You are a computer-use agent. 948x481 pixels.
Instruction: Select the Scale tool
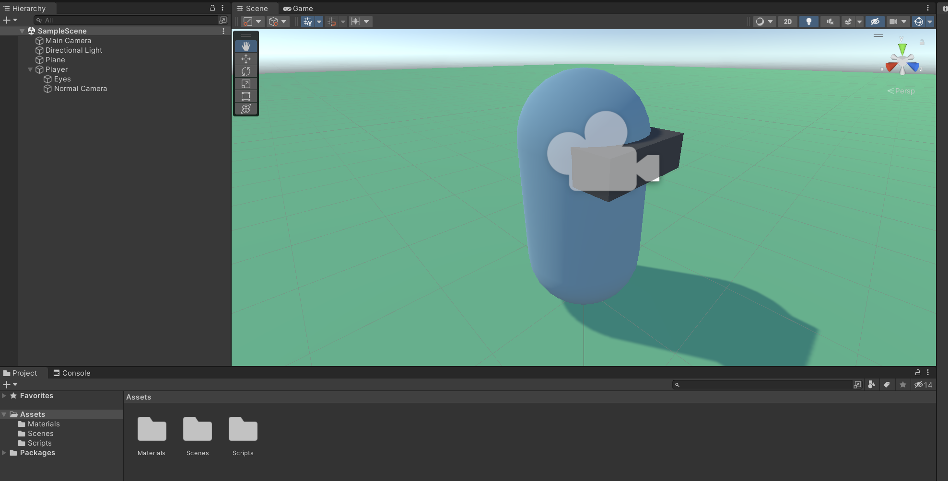tap(246, 84)
